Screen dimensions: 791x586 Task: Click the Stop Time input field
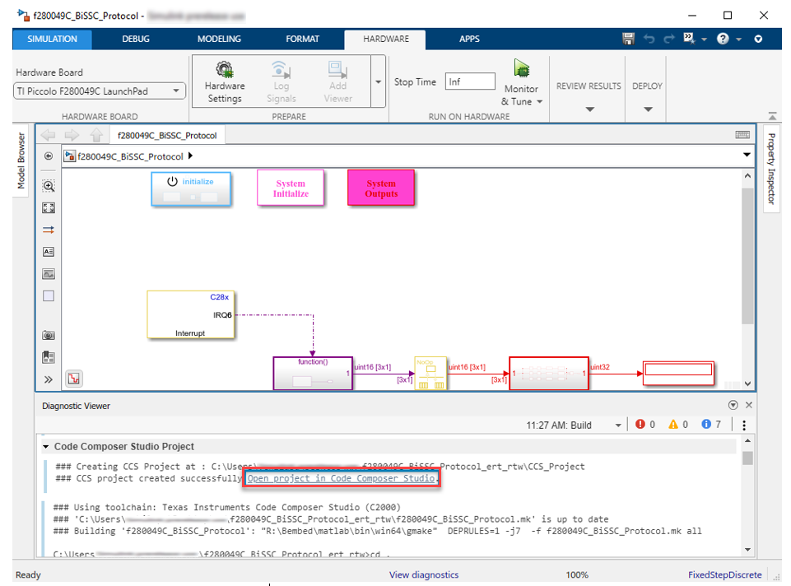470,81
